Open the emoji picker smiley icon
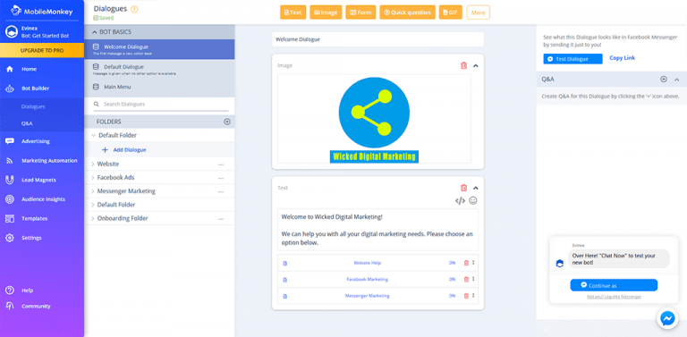 pyautogui.click(x=472, y=201)
